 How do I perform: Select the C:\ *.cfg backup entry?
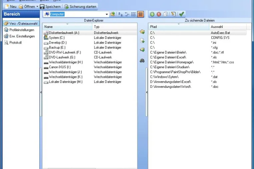[x=198, y=48]
